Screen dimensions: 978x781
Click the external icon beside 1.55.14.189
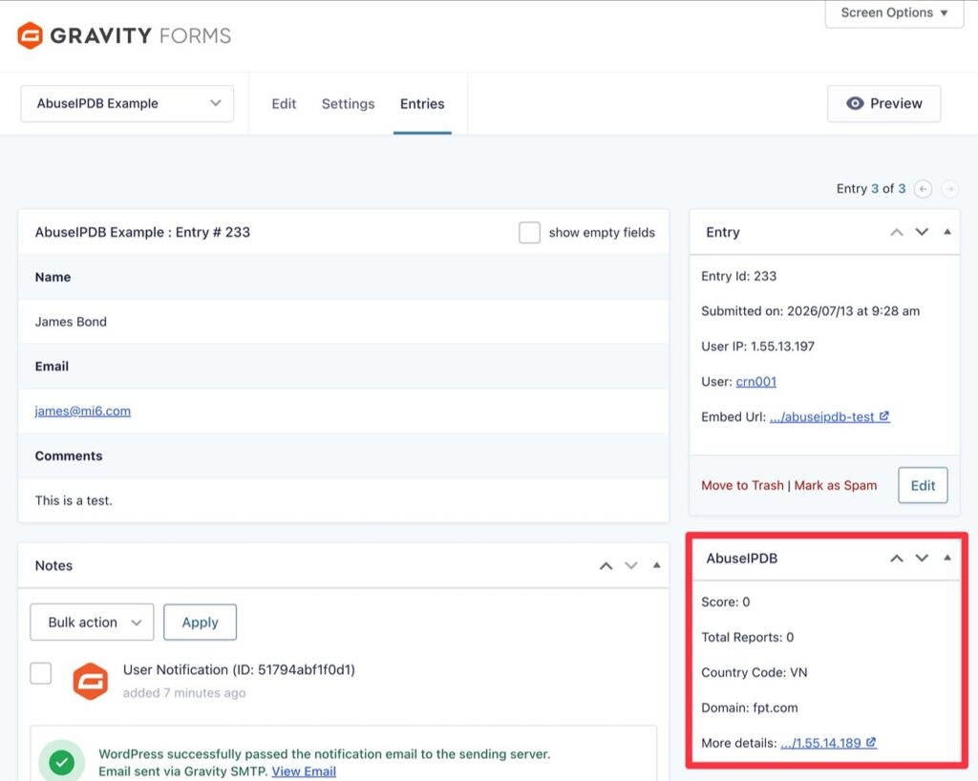[x=871, y=743]
